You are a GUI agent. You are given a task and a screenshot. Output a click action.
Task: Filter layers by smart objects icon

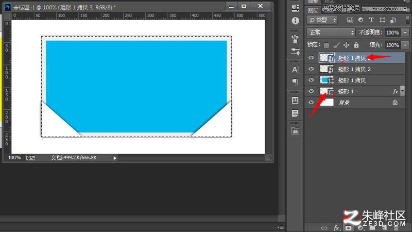393,20
